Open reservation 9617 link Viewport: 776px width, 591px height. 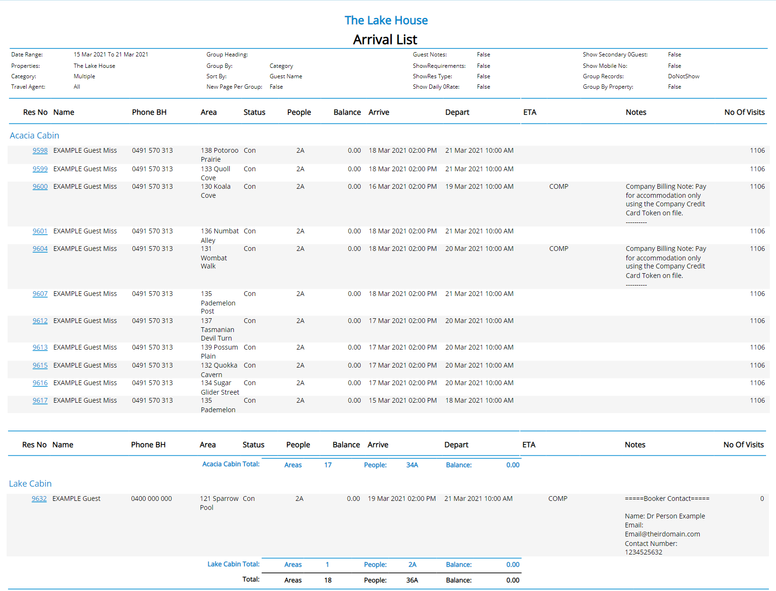pos(40,400)
